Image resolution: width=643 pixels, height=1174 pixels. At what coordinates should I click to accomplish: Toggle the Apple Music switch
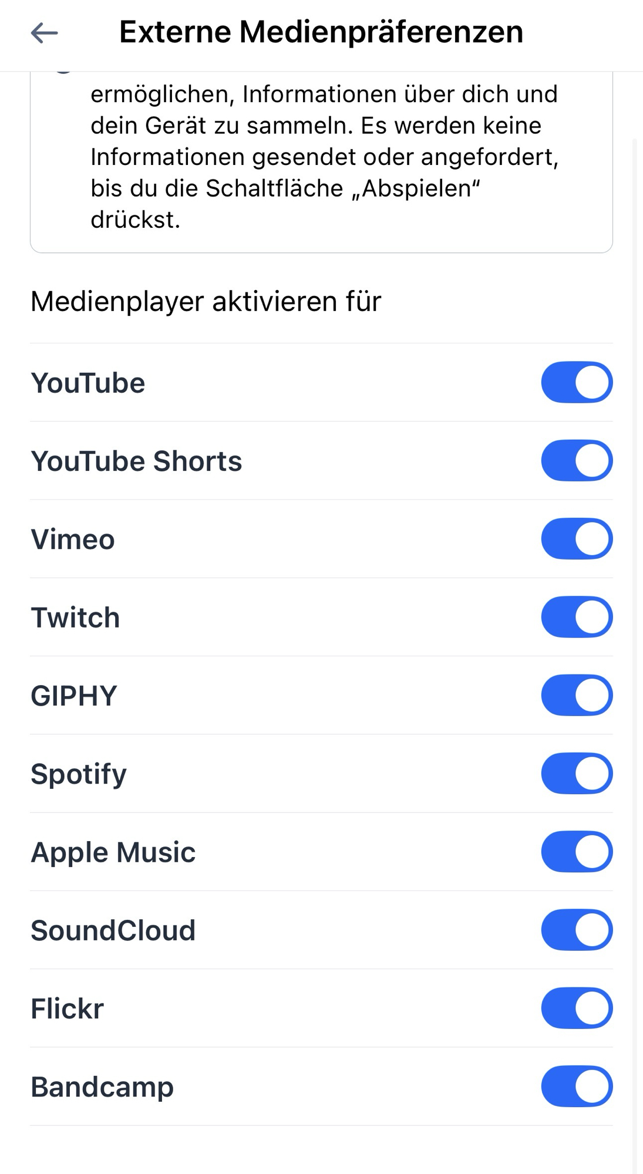[577, 852]
